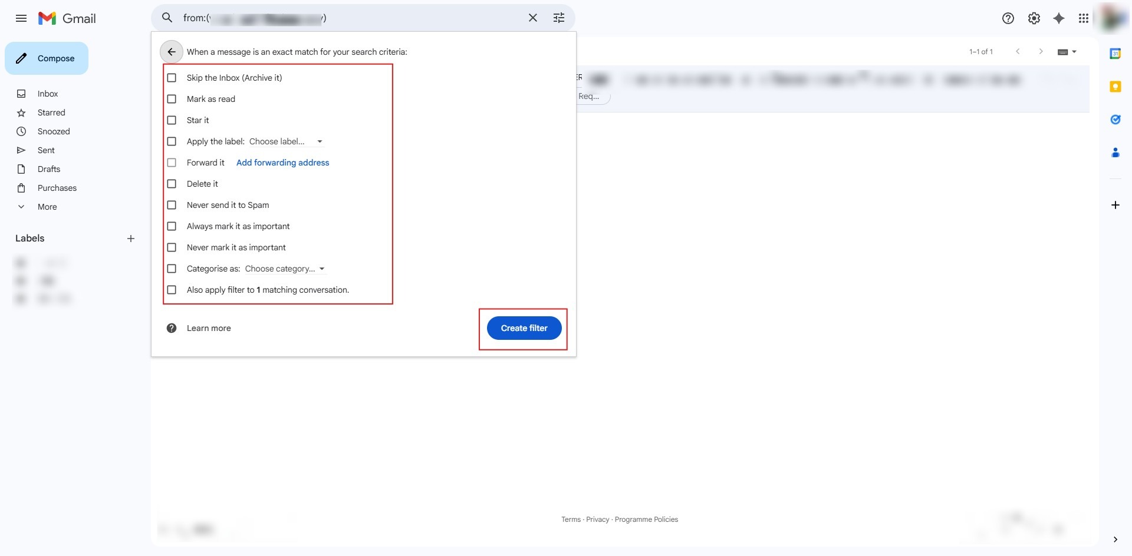Open the Drafts folder

49,169
